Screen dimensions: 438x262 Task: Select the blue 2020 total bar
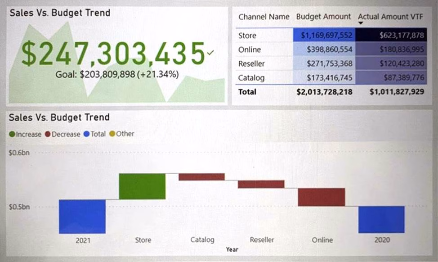[x=381, y=219]
